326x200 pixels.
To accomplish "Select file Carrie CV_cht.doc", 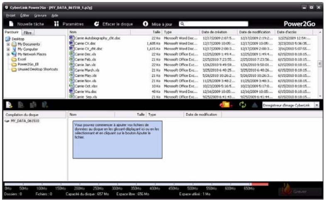I will (x=88, y=49).
